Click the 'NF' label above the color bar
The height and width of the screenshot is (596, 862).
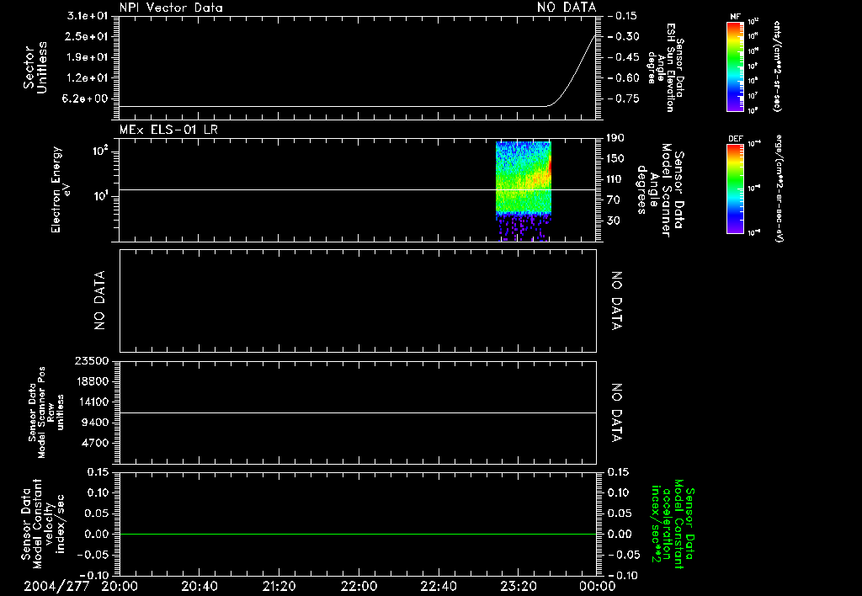point(735,17)
